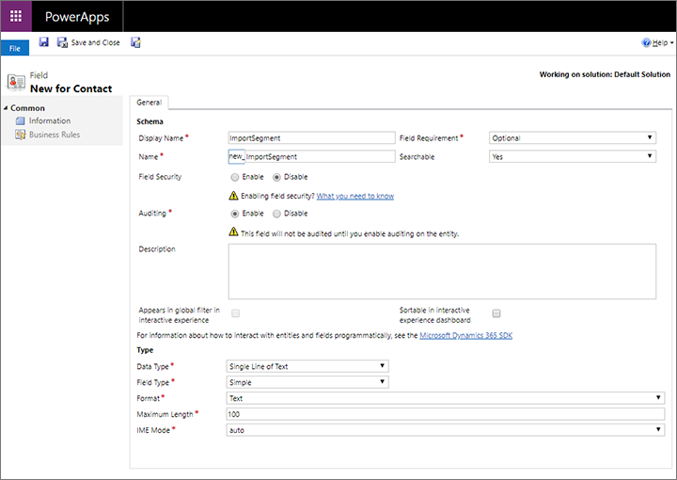This screenshot has width=677, height=480.
Task: Switch to the General tab
Action: [x=149, y=103]
